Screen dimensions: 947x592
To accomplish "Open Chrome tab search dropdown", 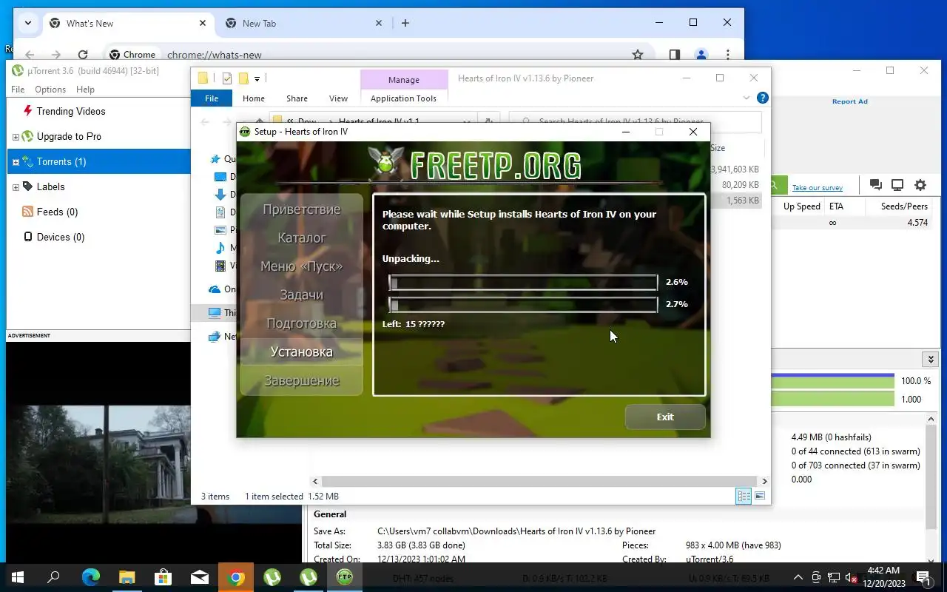I will (x=27, y=23).
